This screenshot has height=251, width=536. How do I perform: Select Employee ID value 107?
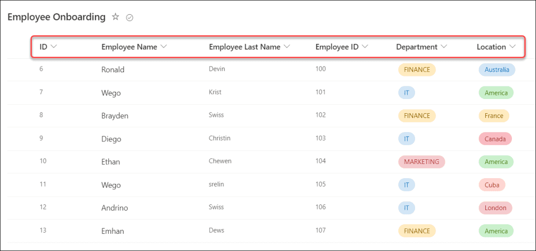[321, 230]
